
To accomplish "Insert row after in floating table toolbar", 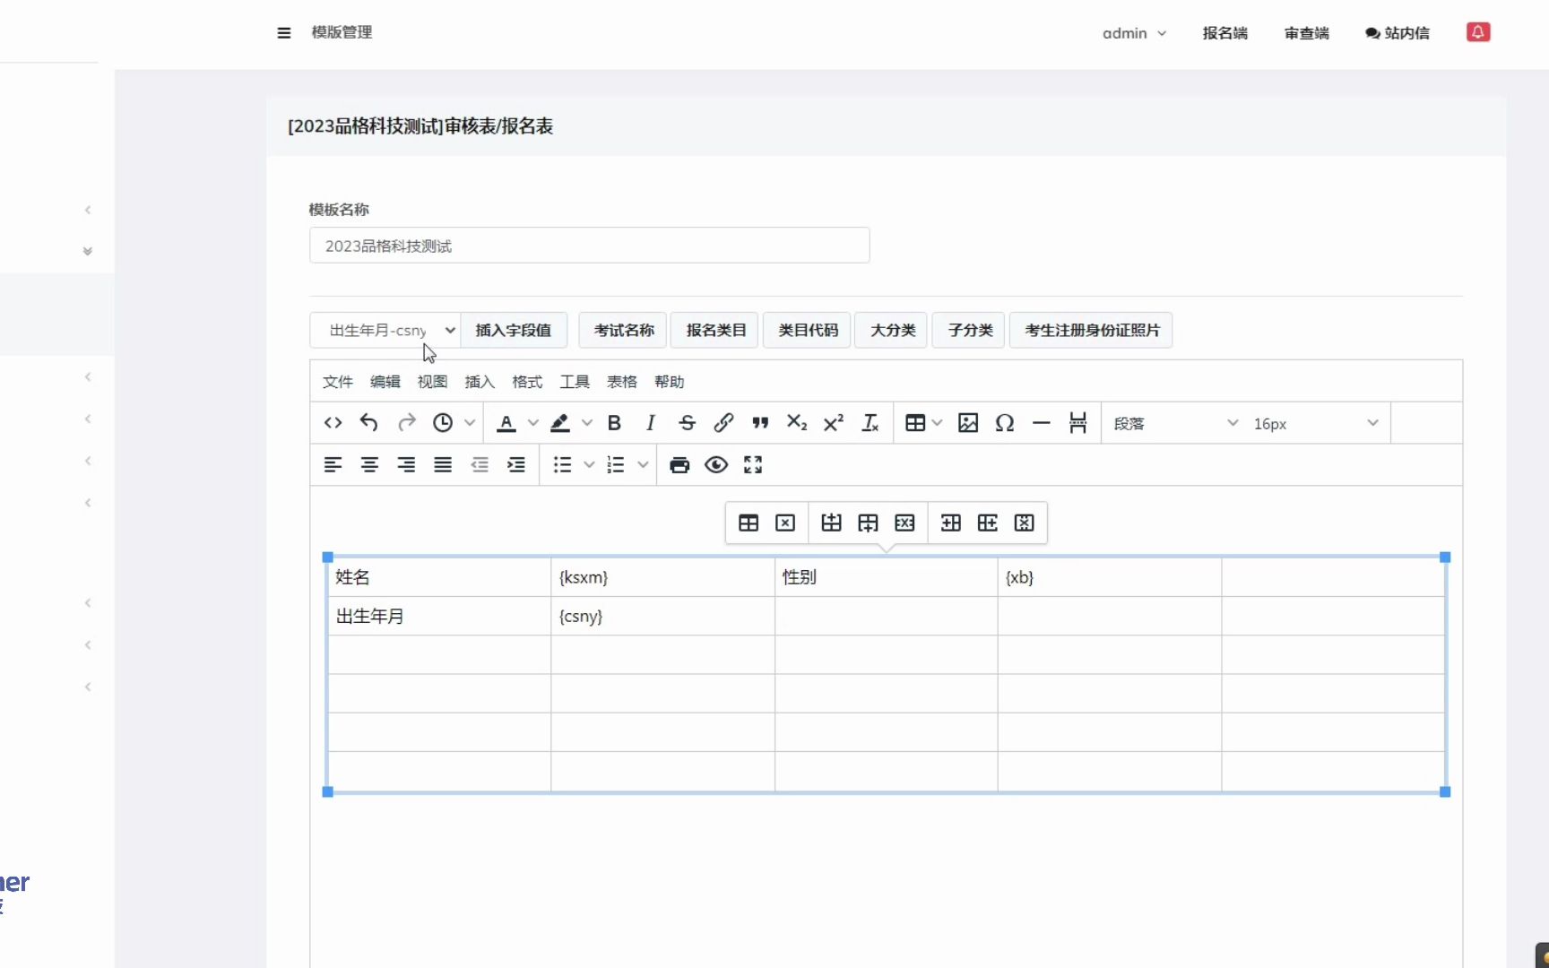I will click(x=868, y=523).
